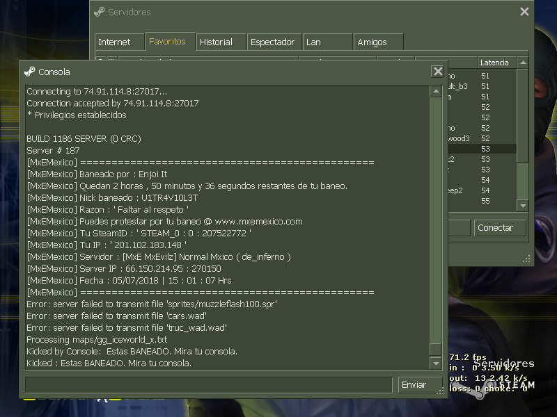557x417 pixels.
Task: Click the console scrollbar down arrow
Action: click(x=436, y=363)
